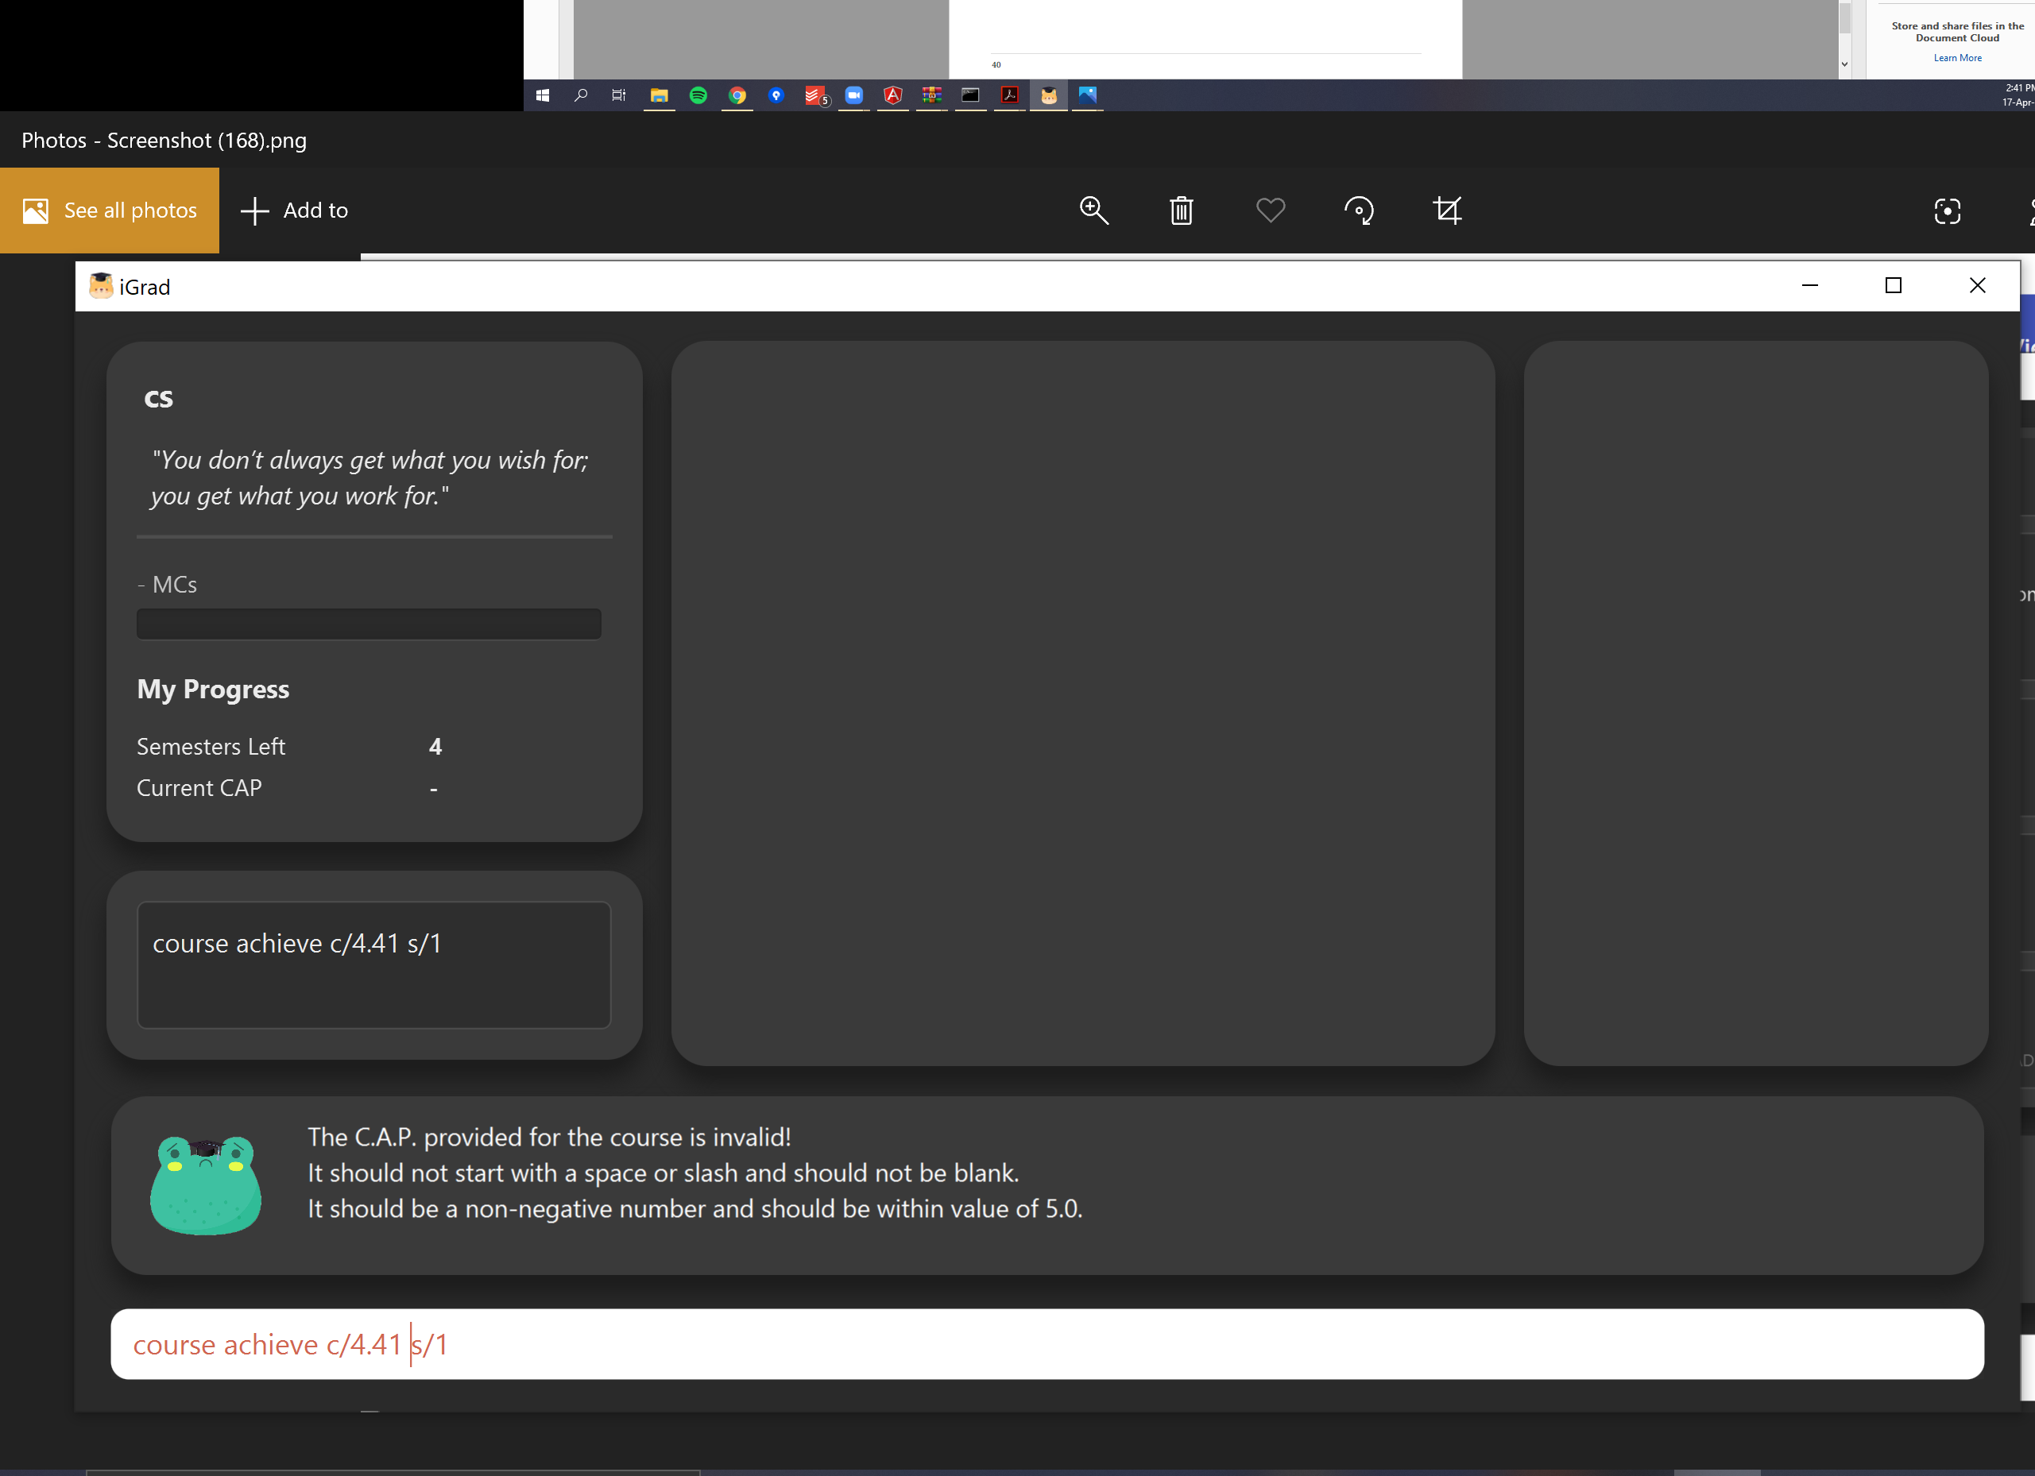
Task: Click in the iGrad command input box
Action: [x=1047, y=1343]
